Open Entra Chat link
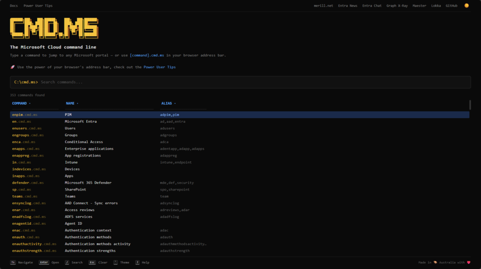This screenshot has width=481, height=269. coord(372,6)
